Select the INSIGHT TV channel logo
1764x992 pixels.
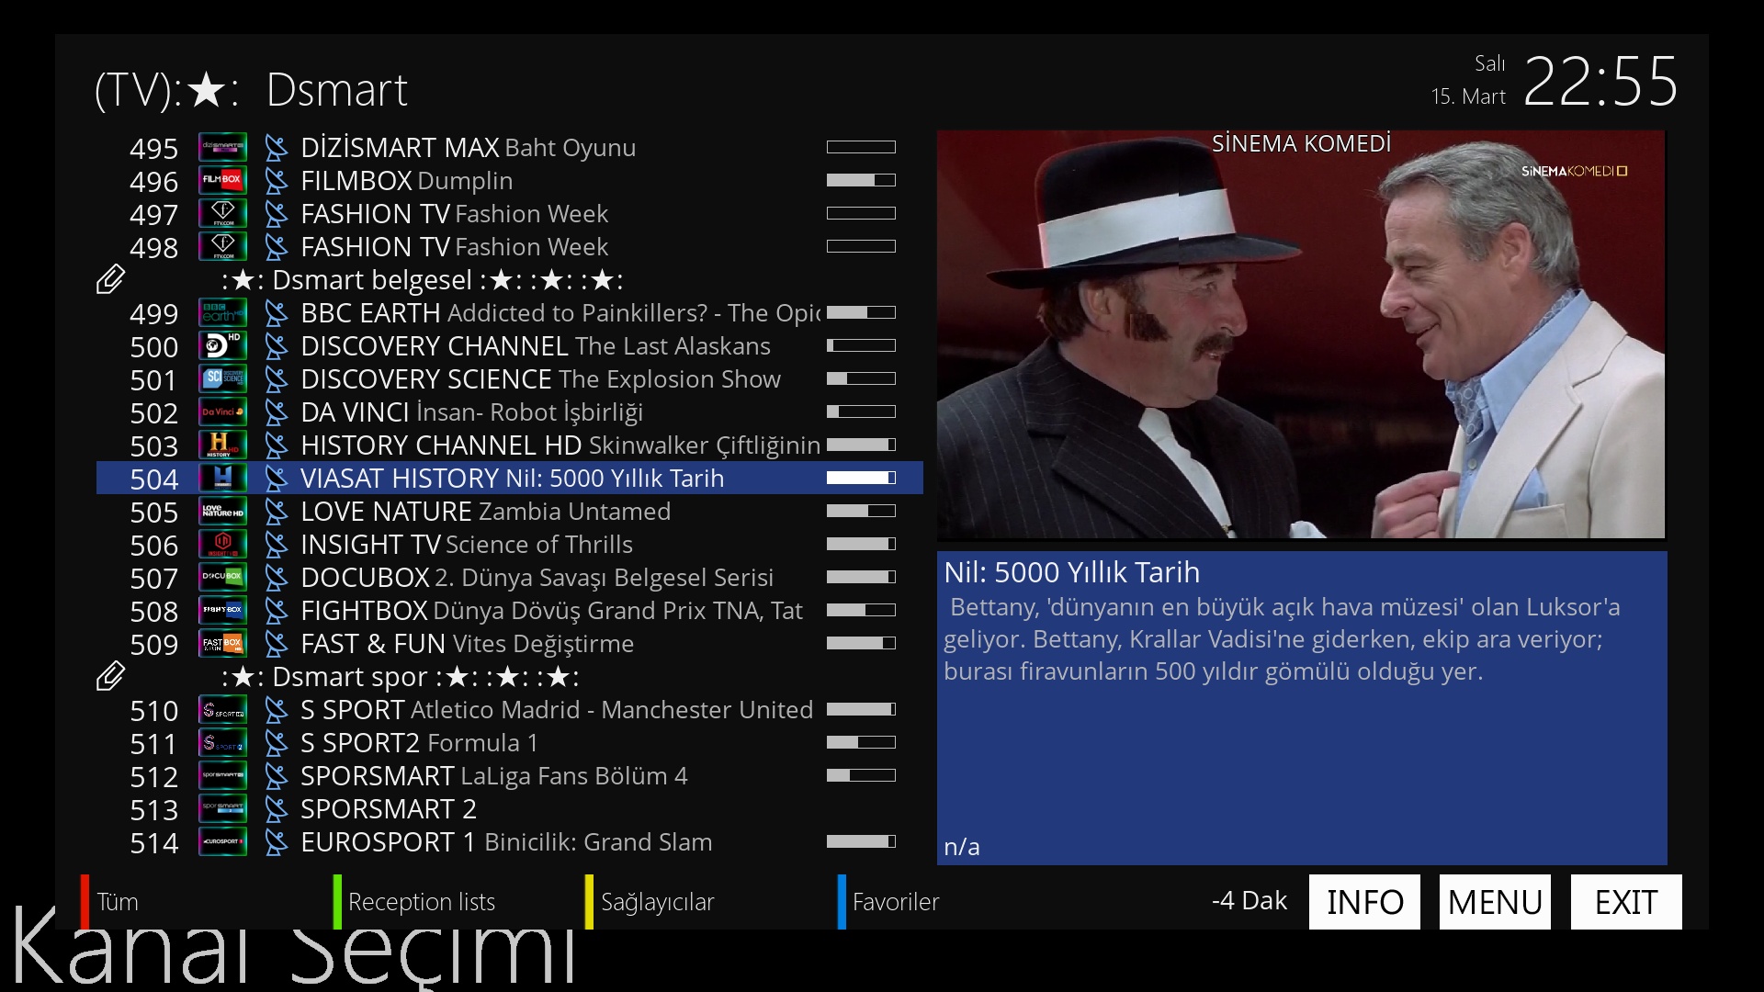click(223, 544)
